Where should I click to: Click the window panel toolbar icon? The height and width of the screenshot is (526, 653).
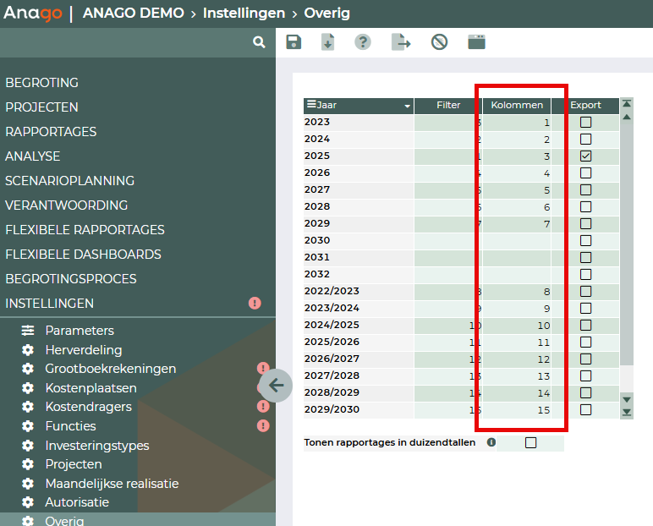(476, 42)
